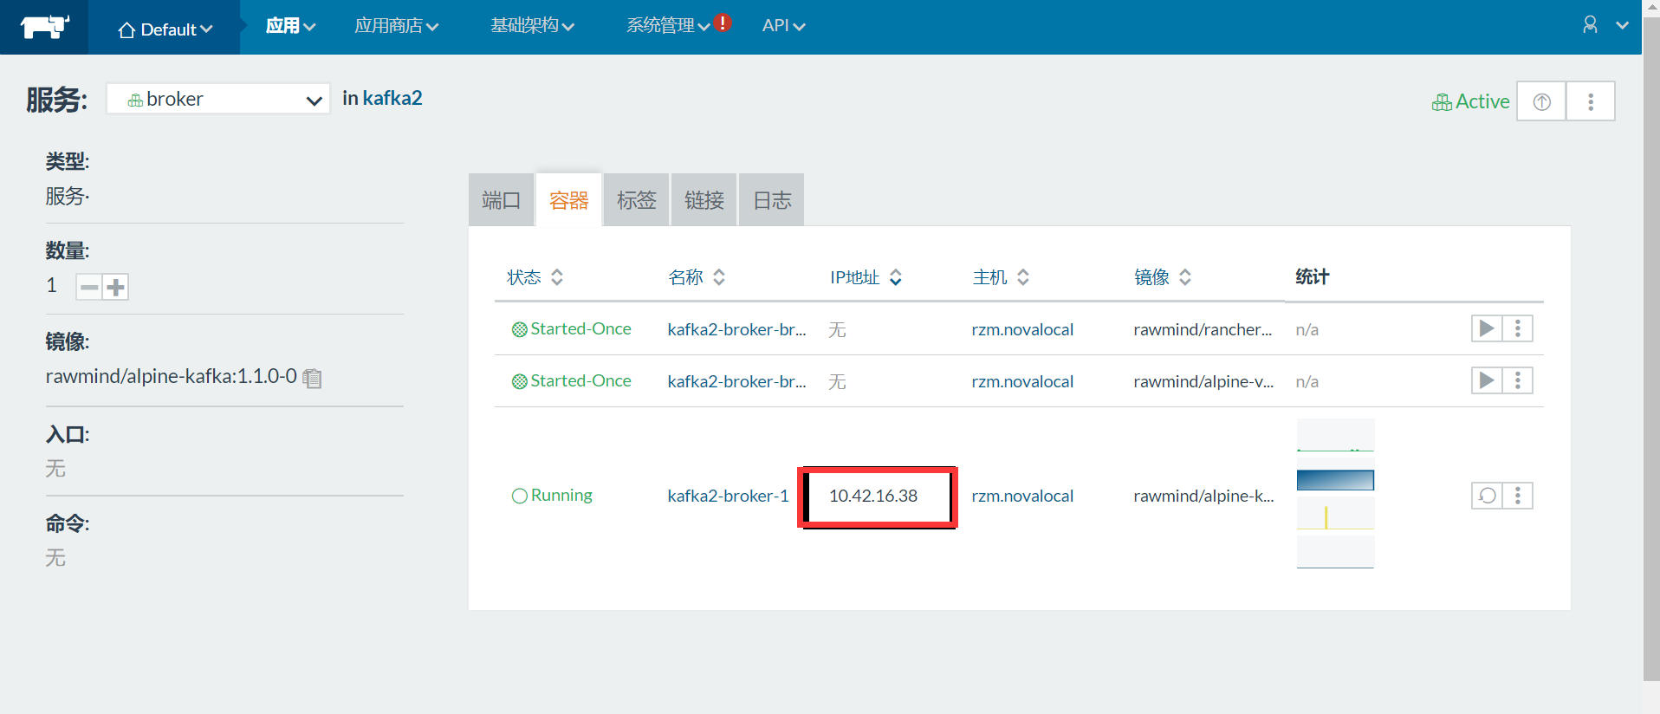Click image text rawmind/alpine-kafka:1.1.0-0
The width and height of the screenshot is (1660, 714).
tap(172, 376)
